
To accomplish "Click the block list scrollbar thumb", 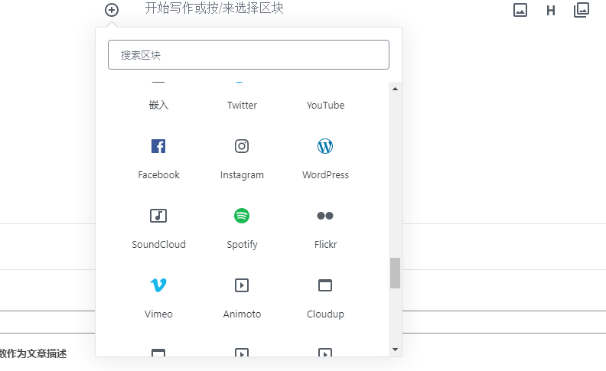I will coord(395,273).
